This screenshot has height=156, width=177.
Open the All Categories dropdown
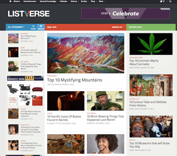click(16, 27)
